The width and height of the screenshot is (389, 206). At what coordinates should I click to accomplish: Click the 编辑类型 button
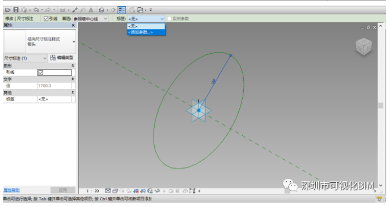61,58
